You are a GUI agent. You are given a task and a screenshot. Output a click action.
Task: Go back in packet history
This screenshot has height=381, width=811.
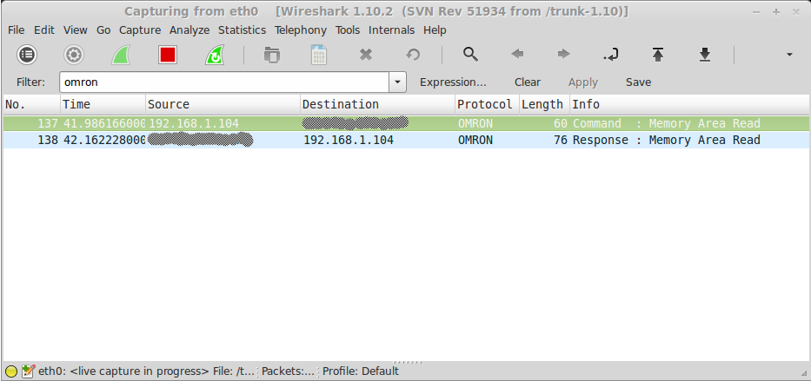point(517,54)
